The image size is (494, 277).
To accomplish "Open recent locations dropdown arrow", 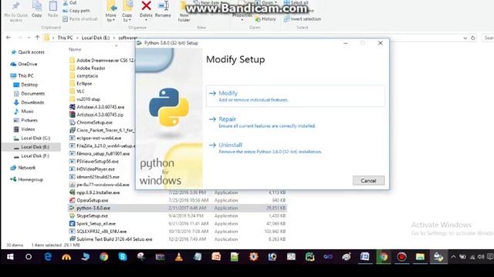I will tap(29, 38).
